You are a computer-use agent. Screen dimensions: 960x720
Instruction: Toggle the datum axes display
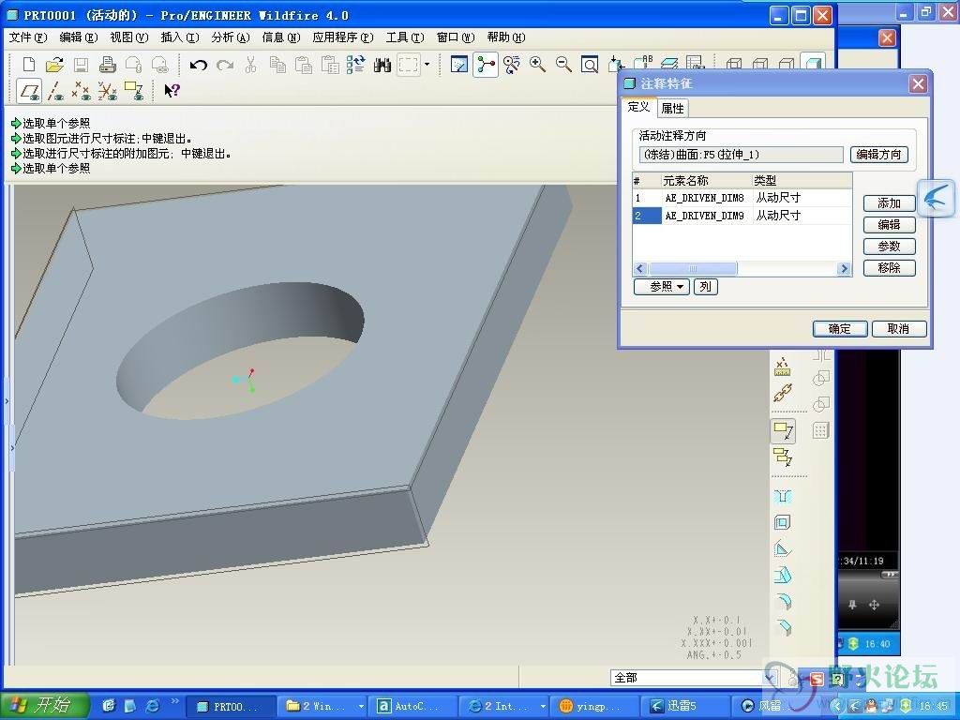(55, 91)
